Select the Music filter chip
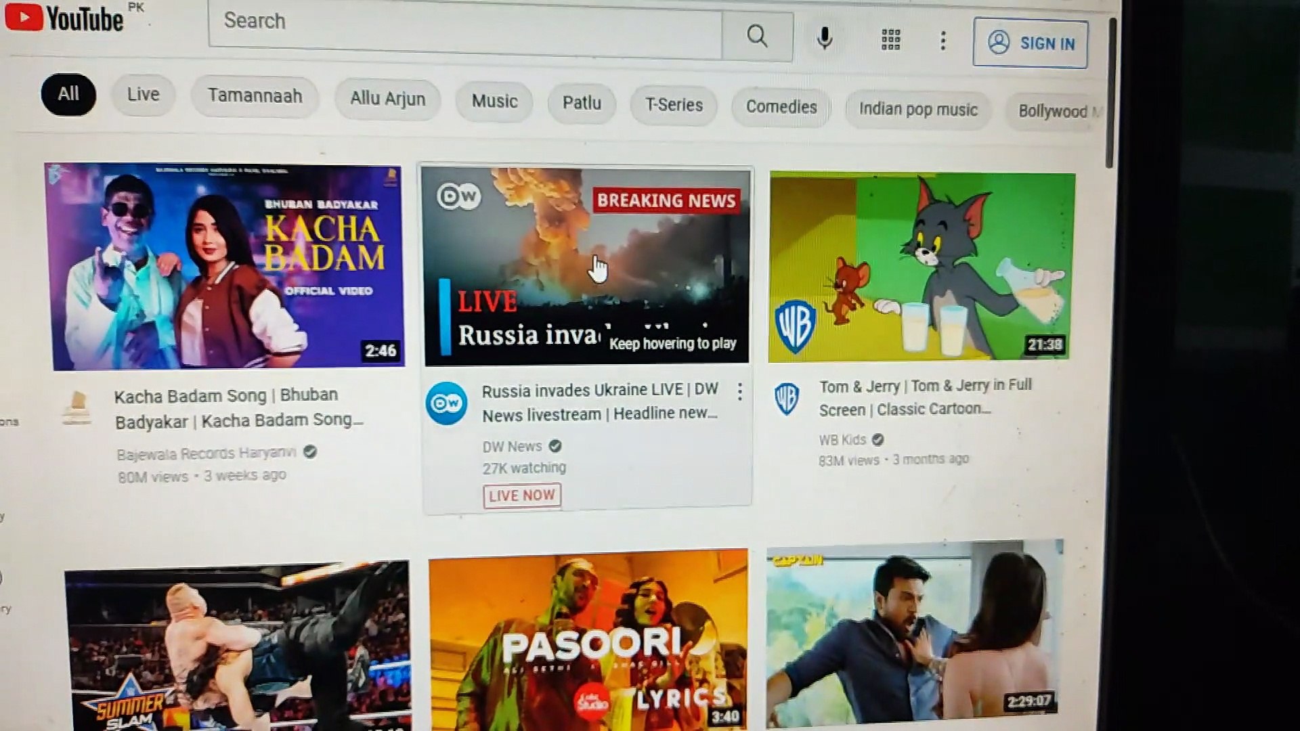1300x731 pixels. 494,102
